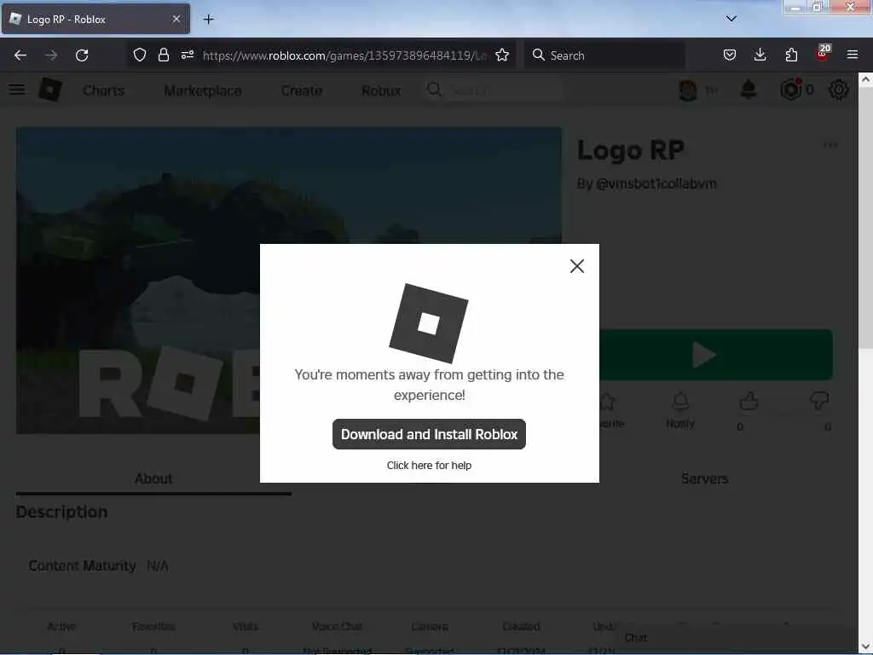
Task: Reload the page with the refresh icon
Action: 82,55
